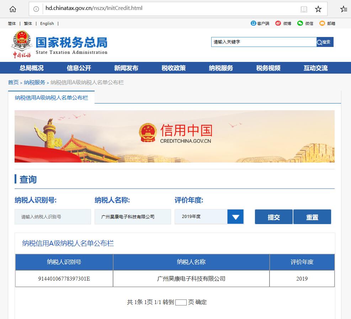Click the 纳税人识别号 input field
This screenshot has height=319, width=351.
coord(53,217)
